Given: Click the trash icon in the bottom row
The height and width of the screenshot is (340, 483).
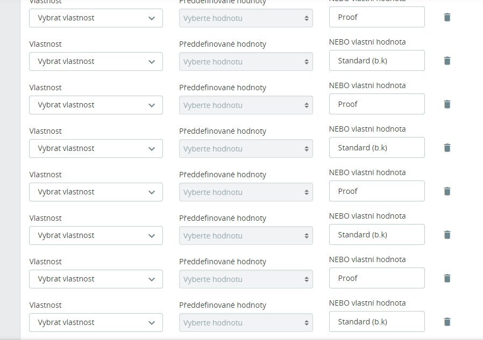Looking at the screenshot, I should 447,322.
